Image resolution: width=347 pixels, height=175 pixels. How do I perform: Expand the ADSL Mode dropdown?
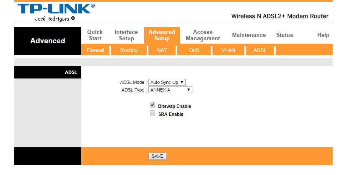(167, 82)
